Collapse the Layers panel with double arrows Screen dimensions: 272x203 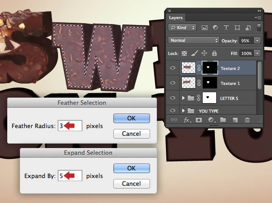pyautogui.click(x=259, y=11)
